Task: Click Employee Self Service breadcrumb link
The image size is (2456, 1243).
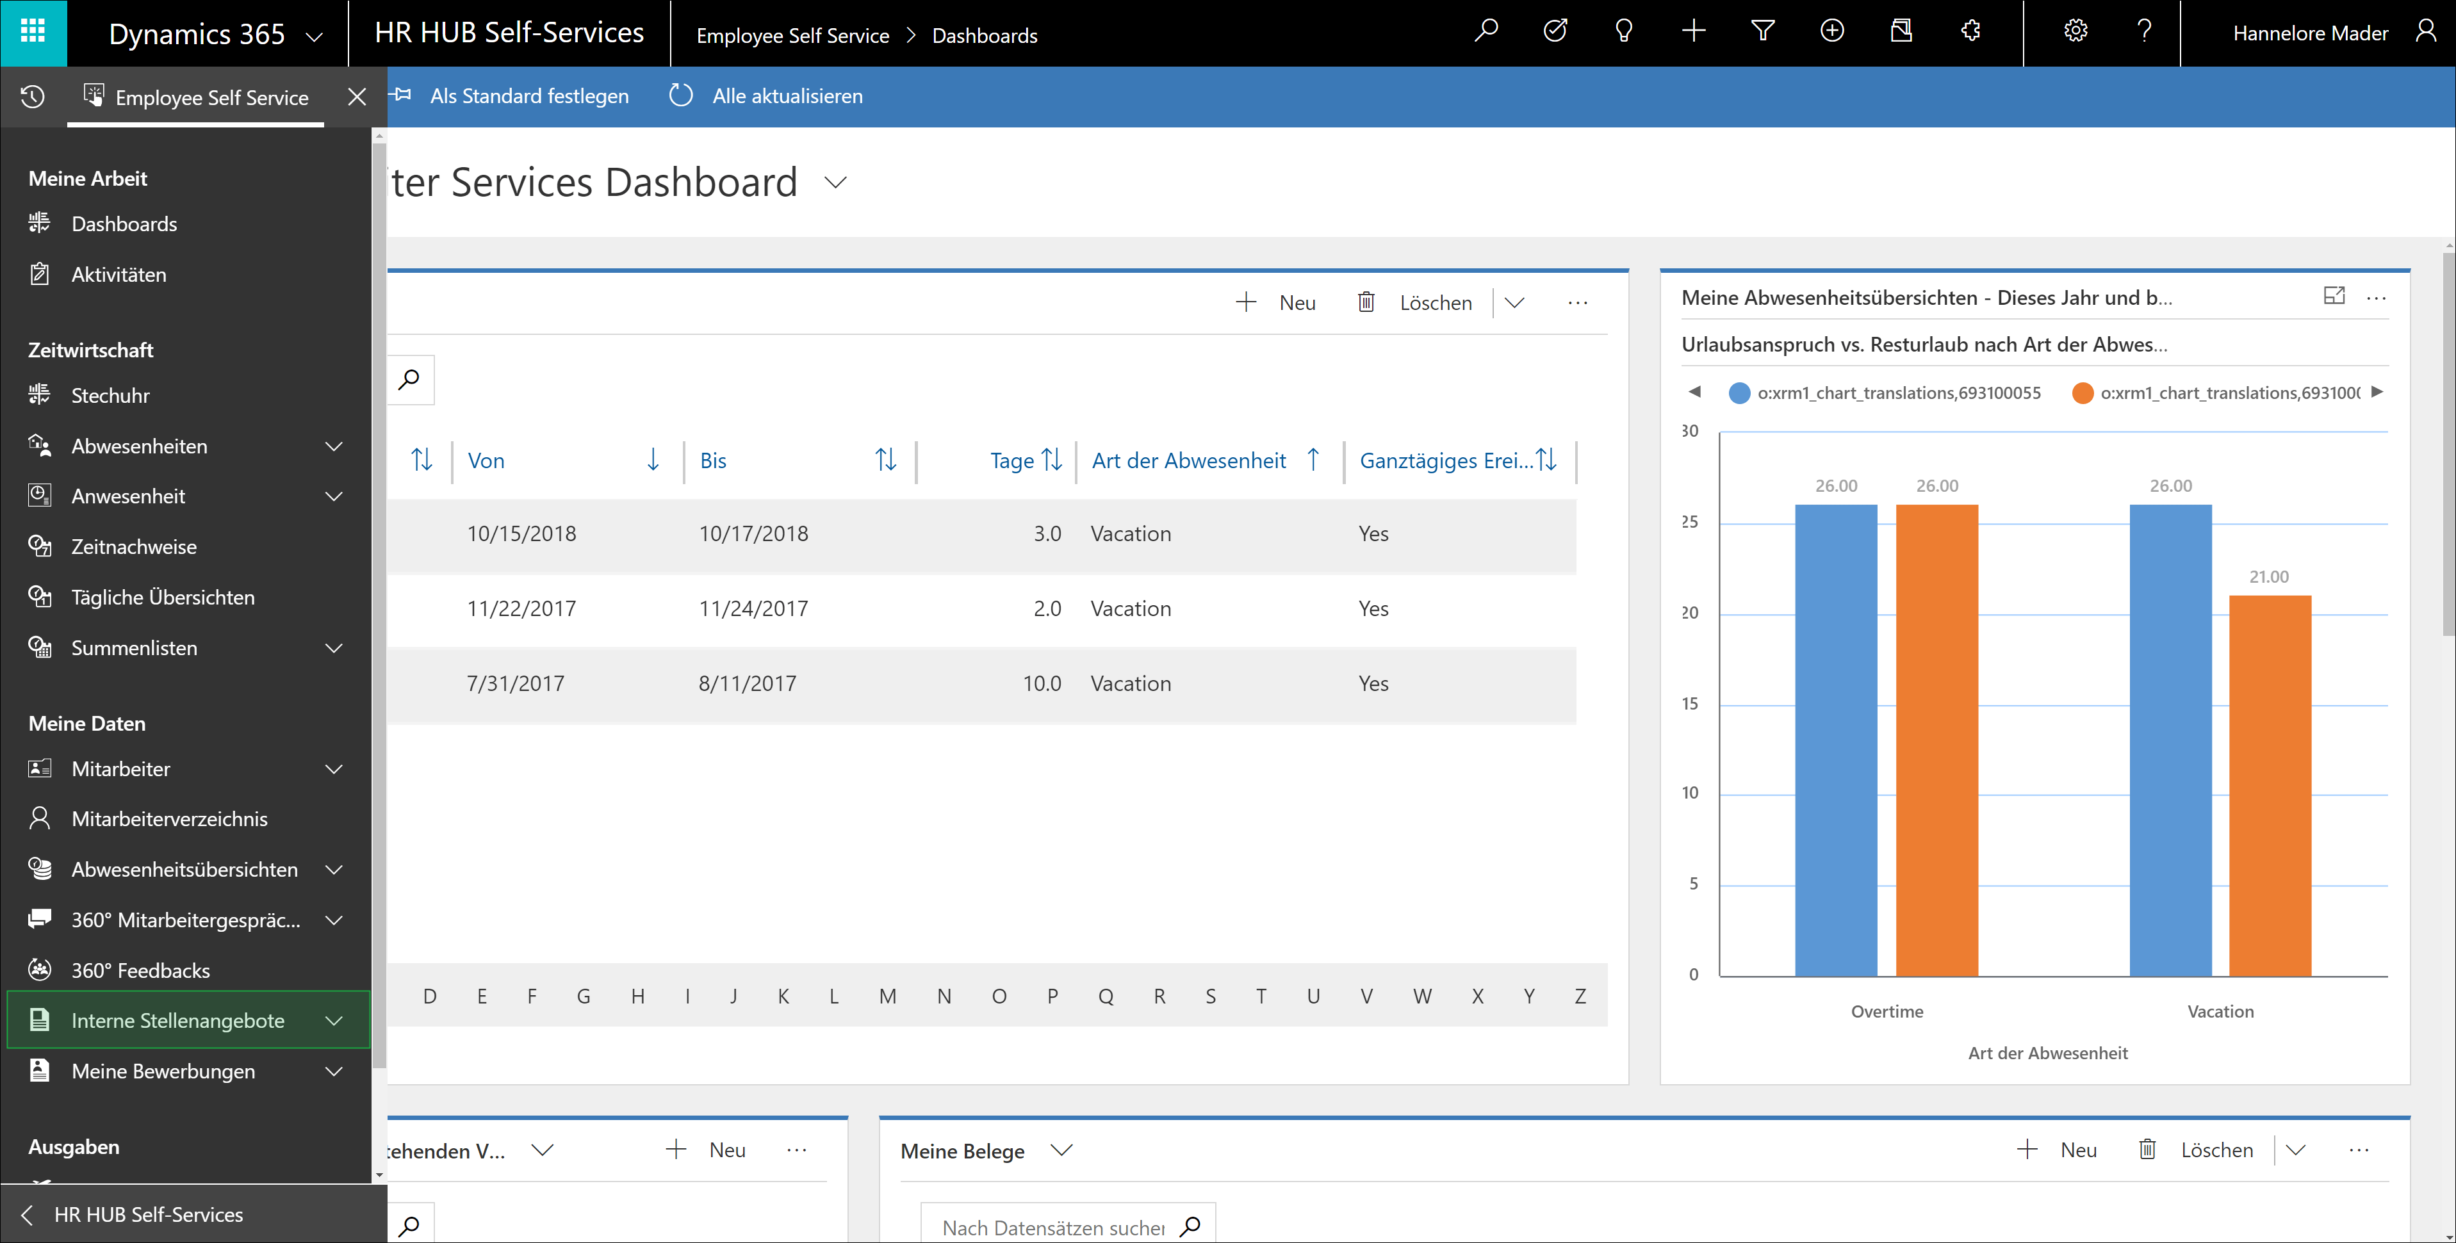Action: click(792, 35)
